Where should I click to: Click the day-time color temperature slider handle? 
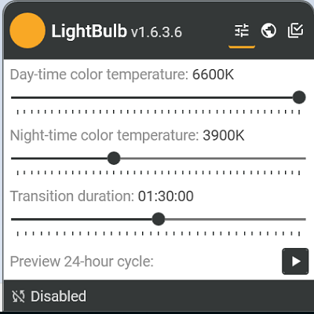click(299, 97)
